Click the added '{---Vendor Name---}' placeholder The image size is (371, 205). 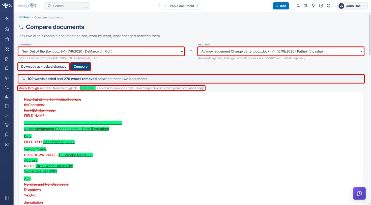[76, 155]
